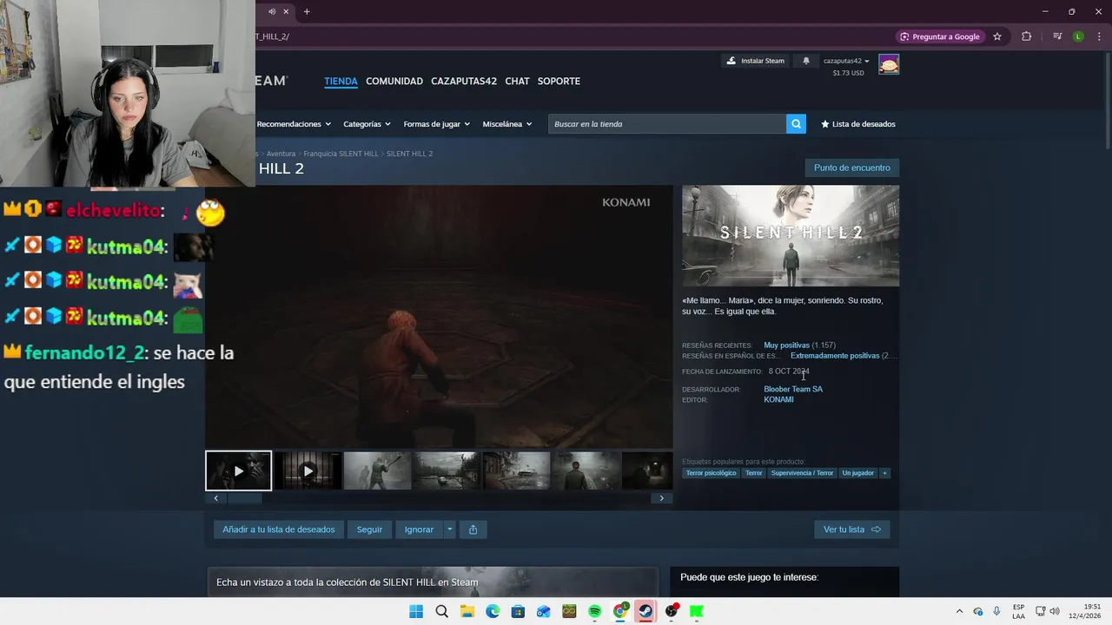1112x625 pixels.
Task: Open Microsoft Store from the taskbar
Action: tap(518, 611)
